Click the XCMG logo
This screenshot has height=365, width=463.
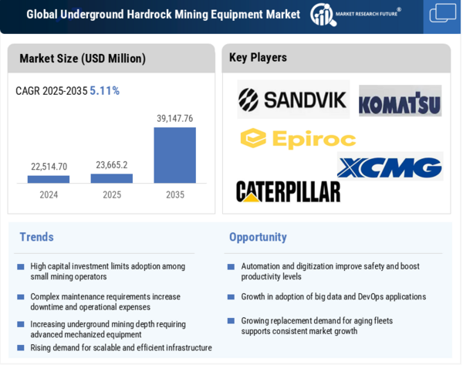click(389, 167)
